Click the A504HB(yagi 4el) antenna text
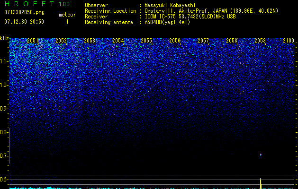The width and height of the screenshot is (298, 189). pos(167,22)
